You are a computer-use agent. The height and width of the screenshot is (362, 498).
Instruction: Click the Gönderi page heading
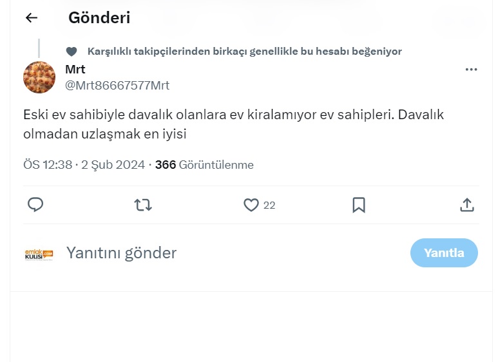pyautogui.click(x=99, y=18)
